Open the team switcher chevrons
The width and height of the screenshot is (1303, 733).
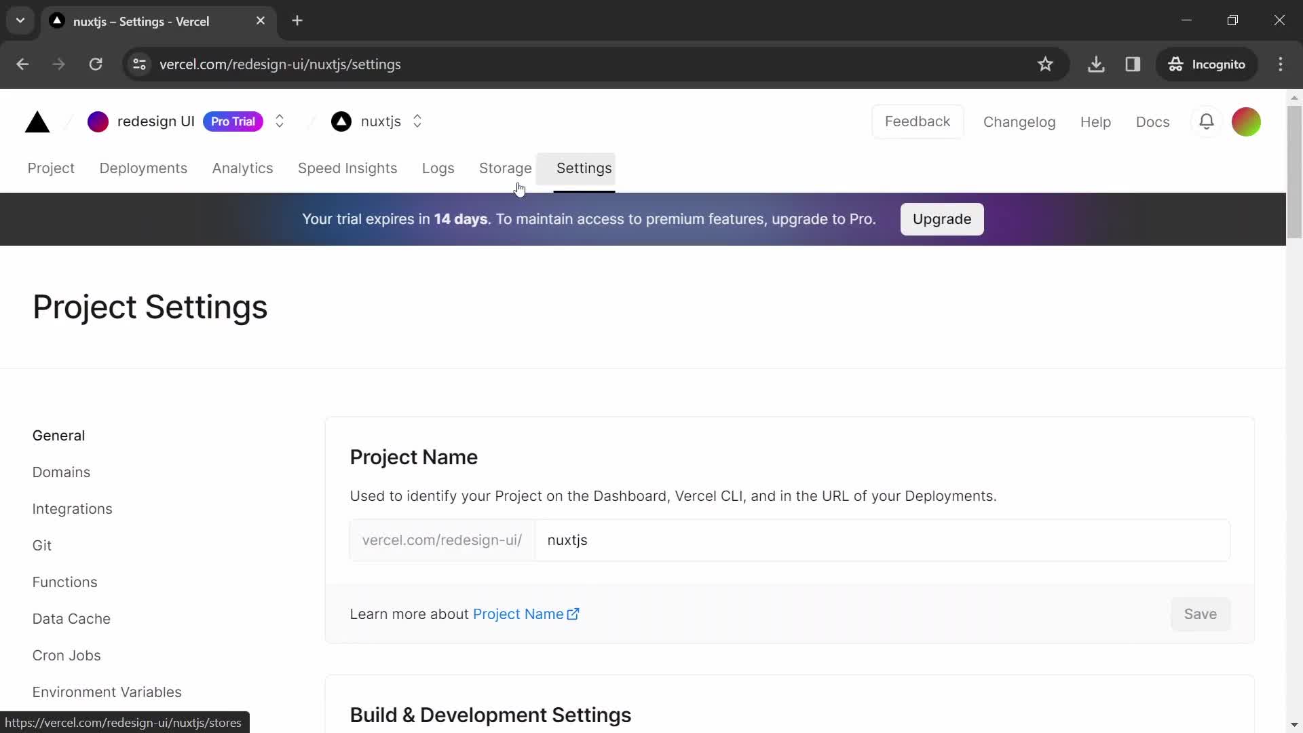(x=280, y=121)
